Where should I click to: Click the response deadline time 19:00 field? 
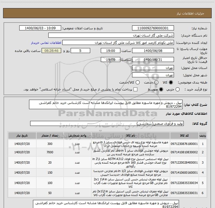[111, 51]
